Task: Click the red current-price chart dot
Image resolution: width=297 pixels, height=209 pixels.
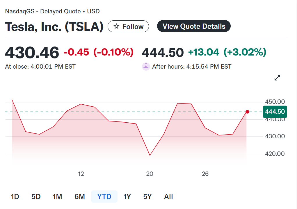Action: coord(247,112)
